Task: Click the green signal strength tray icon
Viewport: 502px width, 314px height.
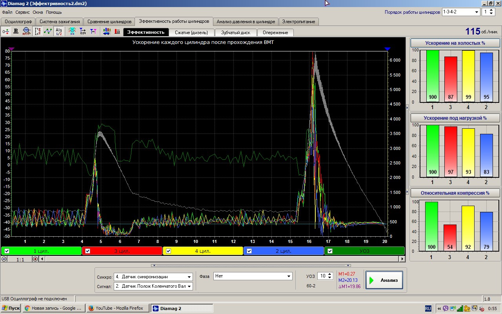Action: [460, 308]
